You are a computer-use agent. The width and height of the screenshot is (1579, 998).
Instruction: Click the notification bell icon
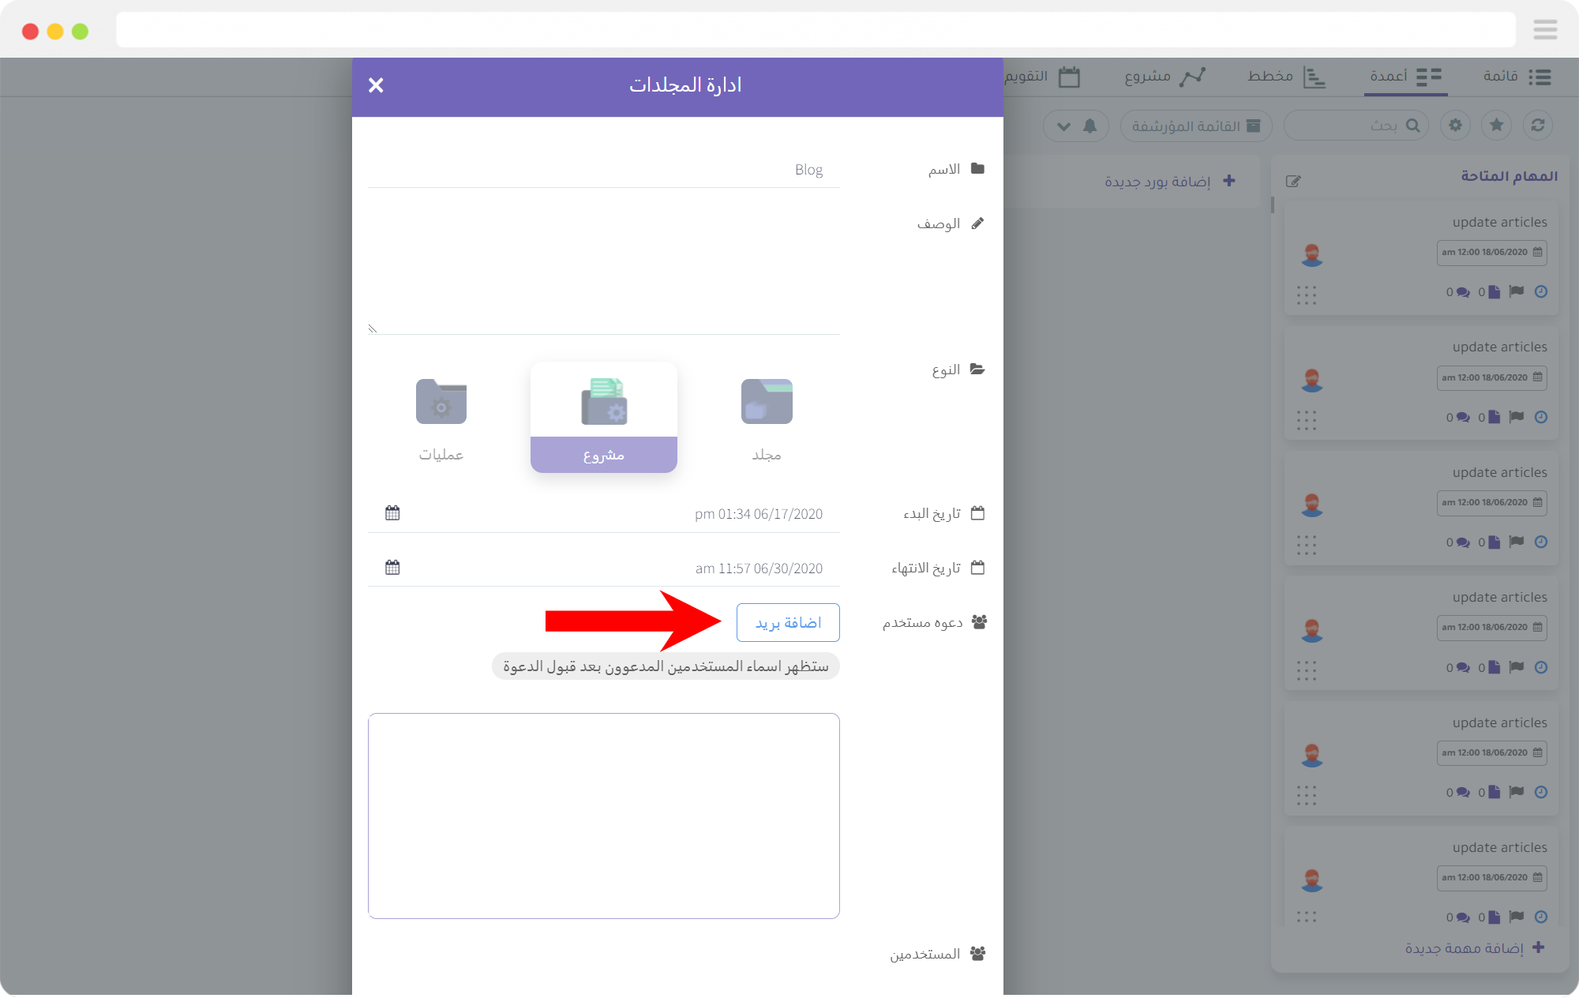(1090, 126)
